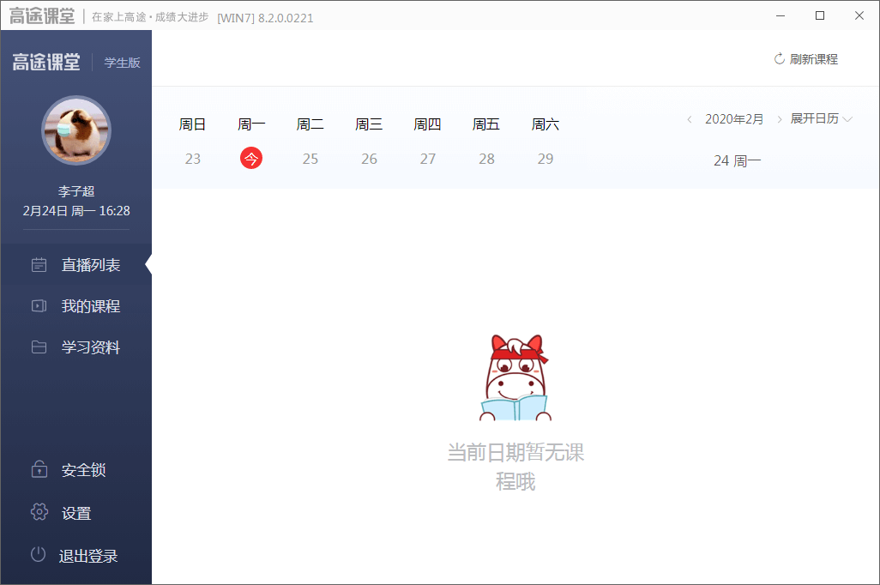Click the 安全锁 padlock icon
Screen dimensions: 880x585
click(x=39, y=469)
